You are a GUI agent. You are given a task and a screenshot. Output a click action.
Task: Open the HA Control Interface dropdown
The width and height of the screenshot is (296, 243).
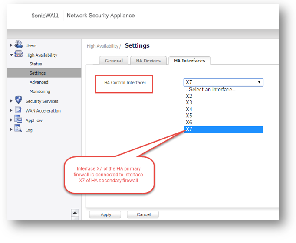coord(223,82)
